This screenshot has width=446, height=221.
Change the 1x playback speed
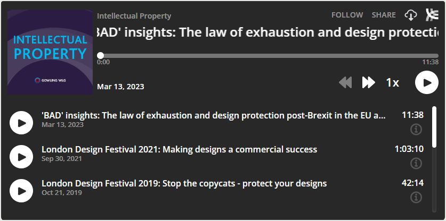(393, 83)
